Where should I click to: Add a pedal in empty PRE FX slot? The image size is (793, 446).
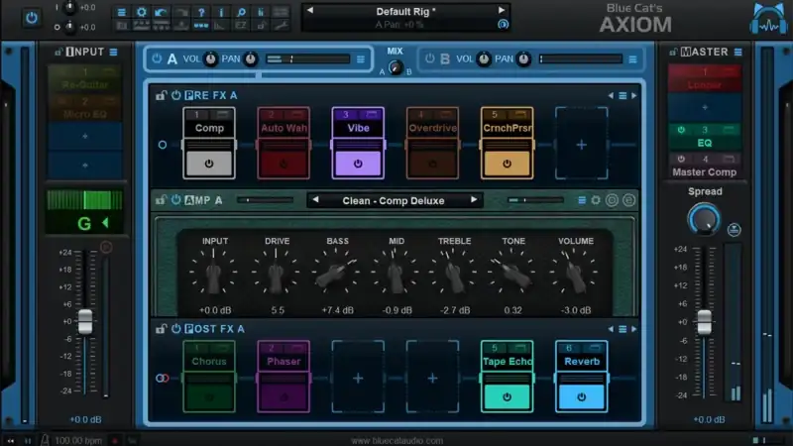pyautogui.click(x=581, y=145)
